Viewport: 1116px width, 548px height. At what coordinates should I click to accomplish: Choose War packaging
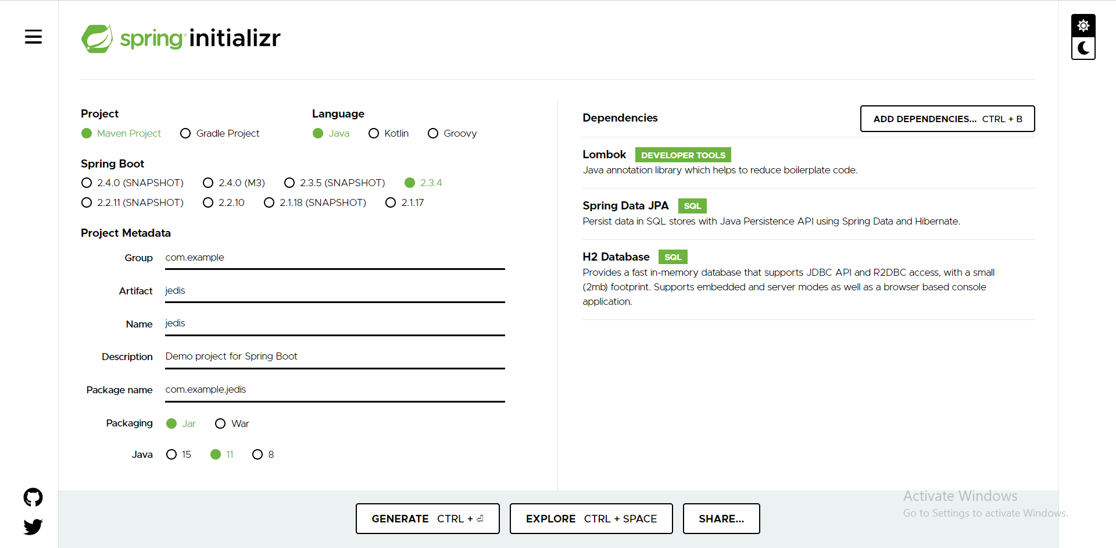[232, 424]
